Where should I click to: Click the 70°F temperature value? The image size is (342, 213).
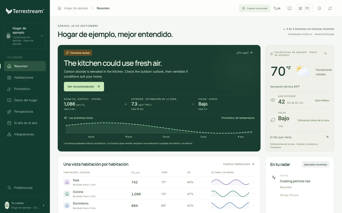click(x=281, y=71)
